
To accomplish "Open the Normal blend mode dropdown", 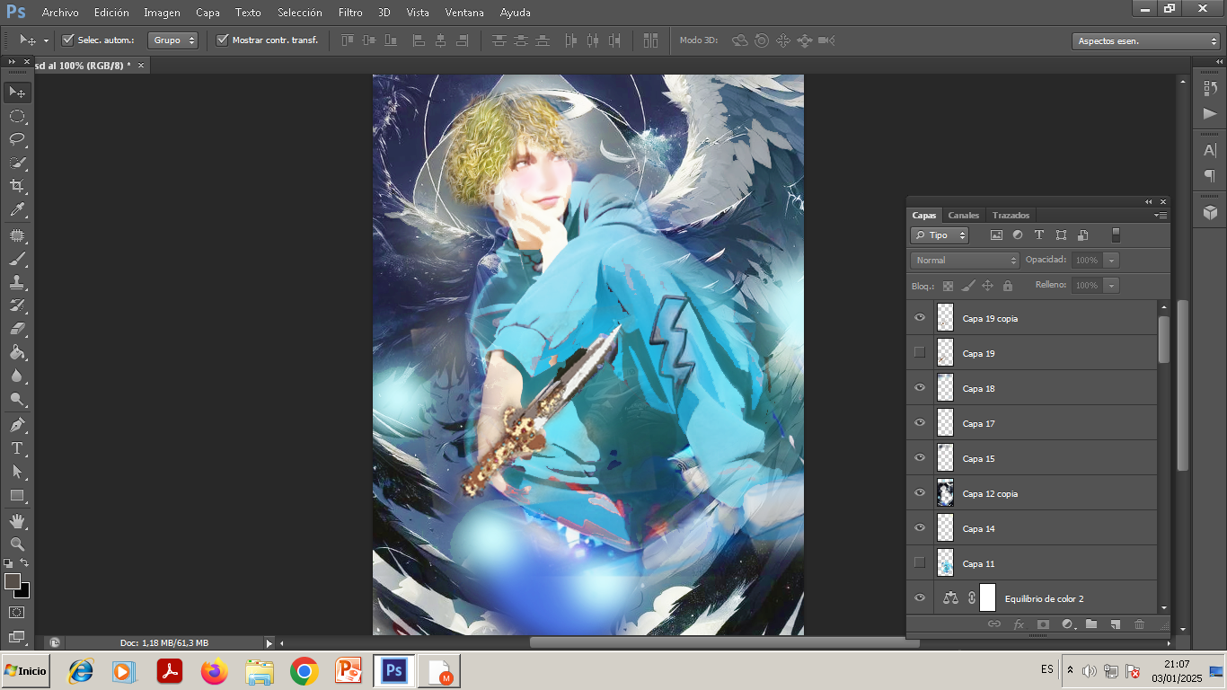I will click(x=965, y=261).
